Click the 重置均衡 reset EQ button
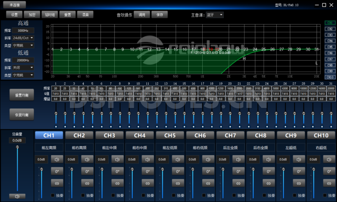This screenshot has width=337, height=202. (21, 95)
